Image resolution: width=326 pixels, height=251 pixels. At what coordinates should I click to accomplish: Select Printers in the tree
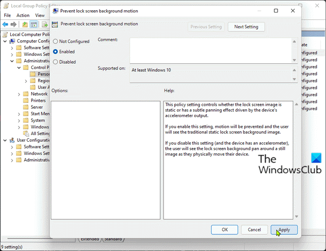(x=38, y=100)
